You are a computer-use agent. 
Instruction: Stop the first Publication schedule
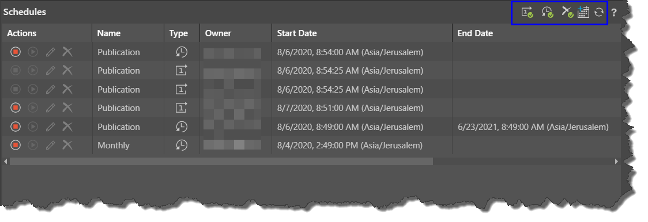(16, 52)
